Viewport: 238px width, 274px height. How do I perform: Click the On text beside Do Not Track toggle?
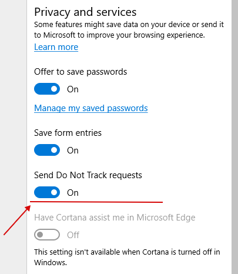pyautogui.click(x=73, y=193)
